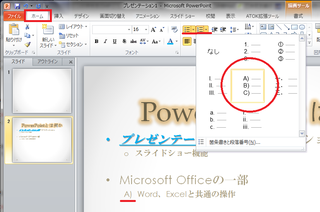The image size is (320, 212).
Task: Change text direction icon
Action: point(249,27)
